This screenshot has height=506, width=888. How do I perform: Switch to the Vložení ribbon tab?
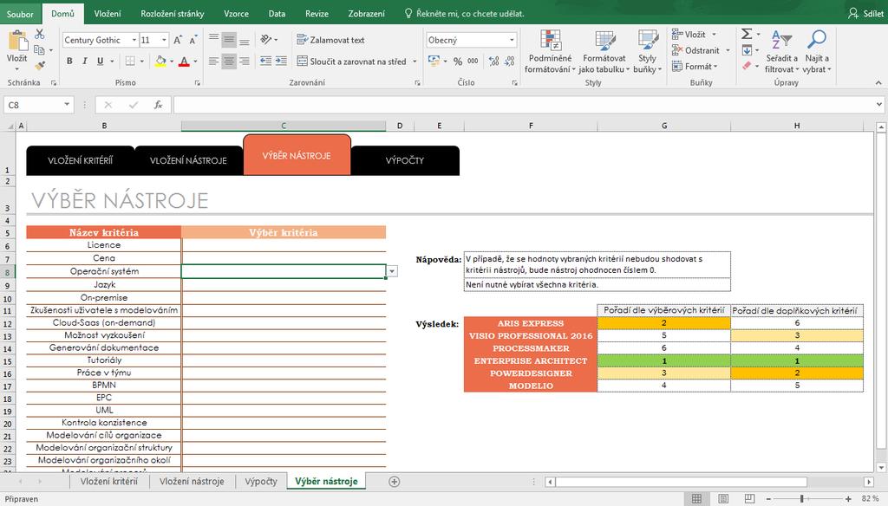tap(108, 14)
